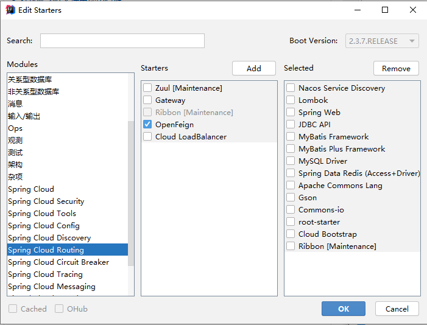Click the Cancel button
The height and width of the screenshot is (325, 427).
pyautogui.click(x=397, y=309)
